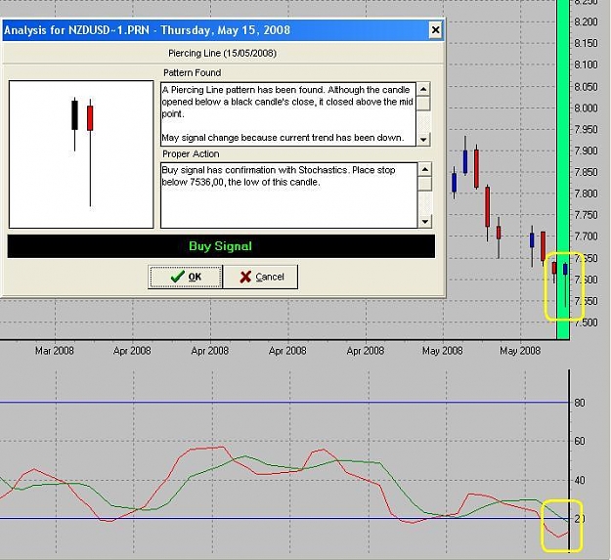
Task: Click the stochastics 60 level label
Action: pyautogui.click(x=580, y=441)
